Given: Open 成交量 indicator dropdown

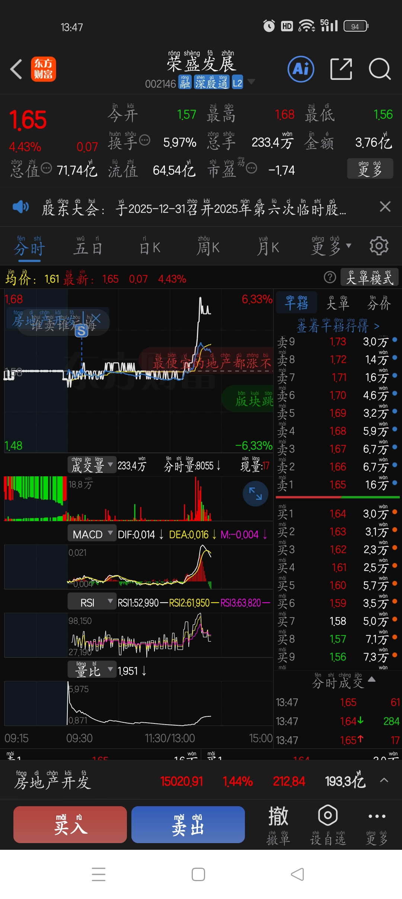Looking at the screenshot, I should 92,465.
